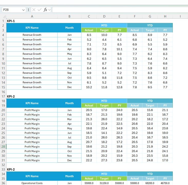Click the Cancel X icon in formula bar

click(34, 10)
